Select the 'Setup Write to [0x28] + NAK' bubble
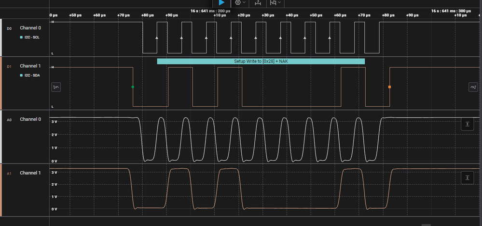The height and width of the screenshot is (226, 482). [x=261, y=61]
